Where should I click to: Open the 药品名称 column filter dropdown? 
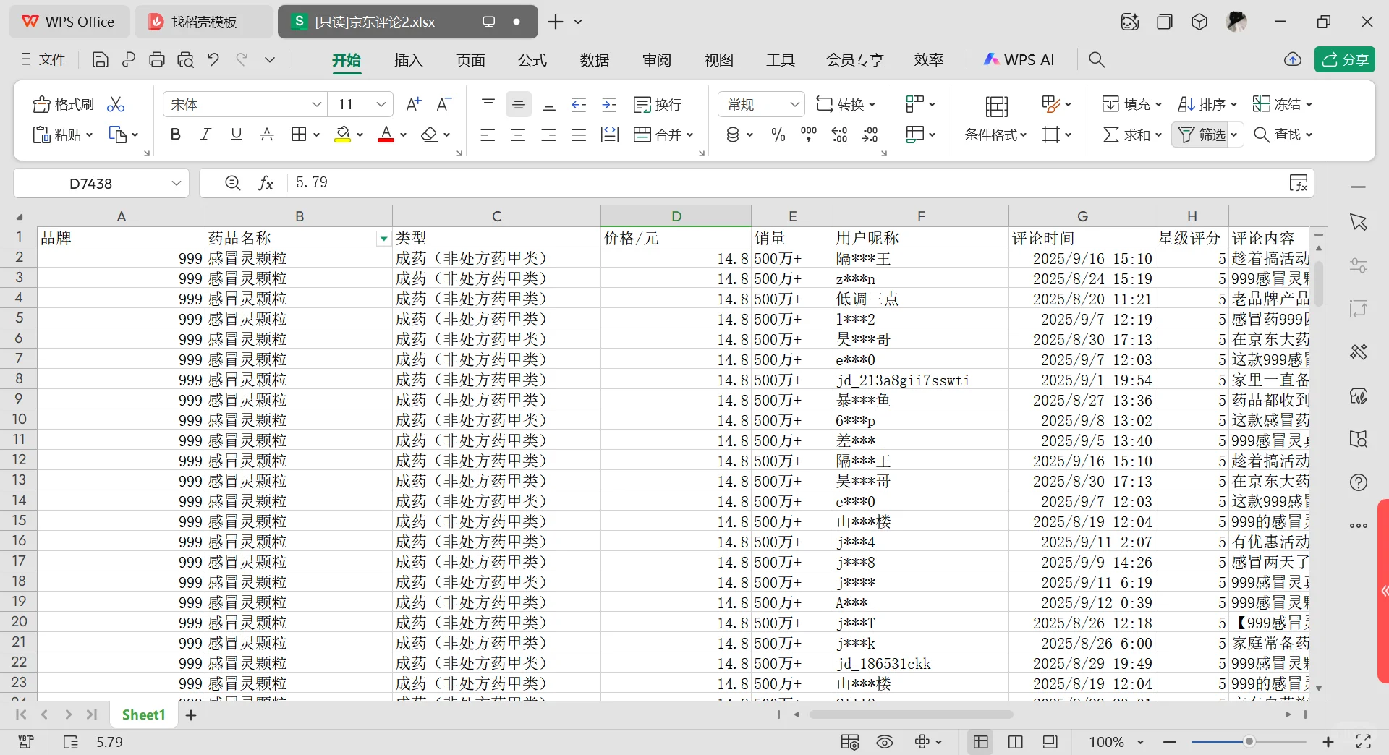(x=383, y=239)
